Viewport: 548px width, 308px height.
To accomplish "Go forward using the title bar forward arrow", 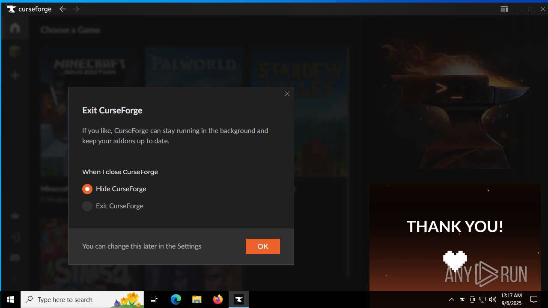I will pos(76,9).
